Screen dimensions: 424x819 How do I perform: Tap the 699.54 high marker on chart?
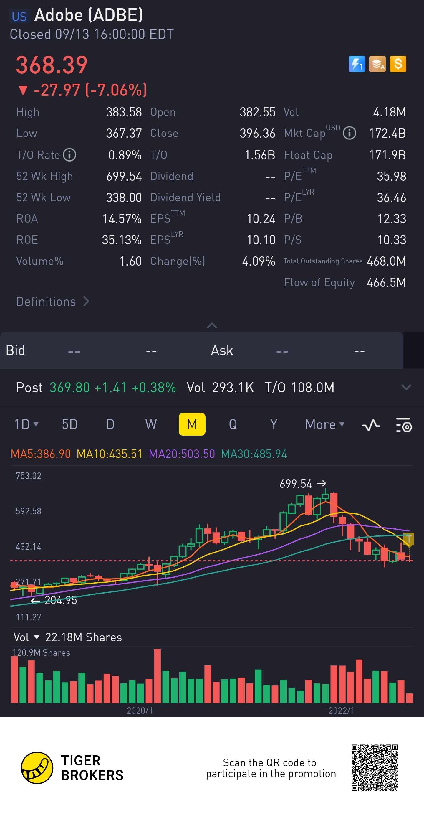coord(303,484)
